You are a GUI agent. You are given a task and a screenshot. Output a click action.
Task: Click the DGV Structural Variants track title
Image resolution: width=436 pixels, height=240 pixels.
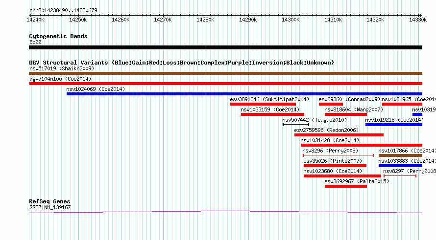(x=182, y=63)
